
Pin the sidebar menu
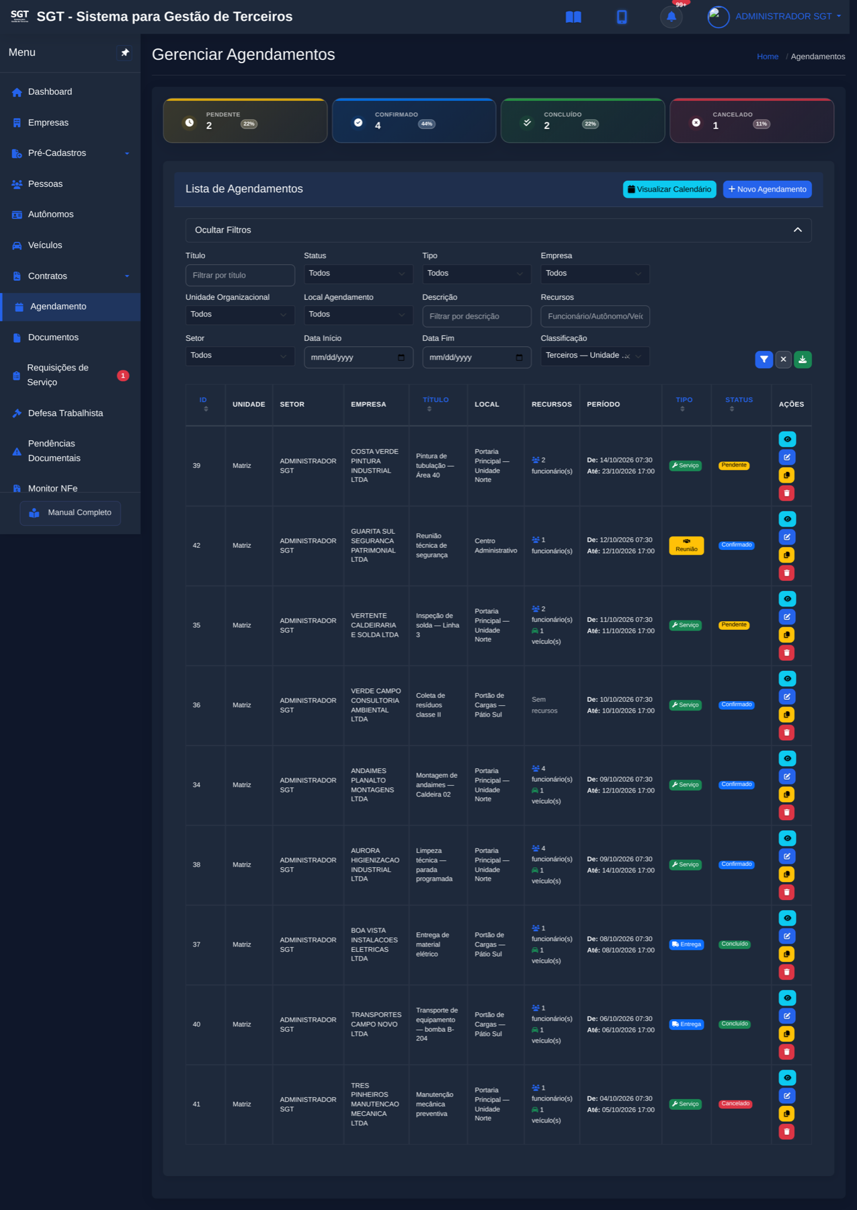(125, 52)
